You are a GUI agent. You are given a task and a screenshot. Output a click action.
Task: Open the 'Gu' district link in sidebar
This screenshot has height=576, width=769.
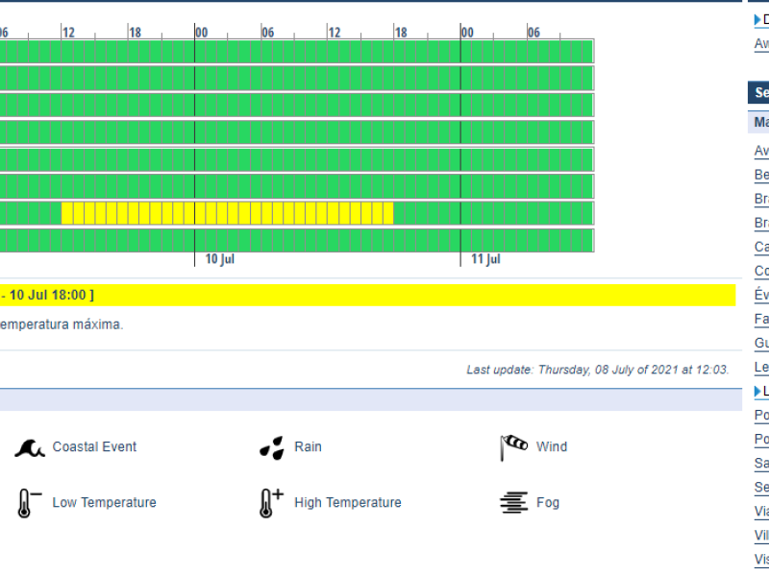pos(761,343)
